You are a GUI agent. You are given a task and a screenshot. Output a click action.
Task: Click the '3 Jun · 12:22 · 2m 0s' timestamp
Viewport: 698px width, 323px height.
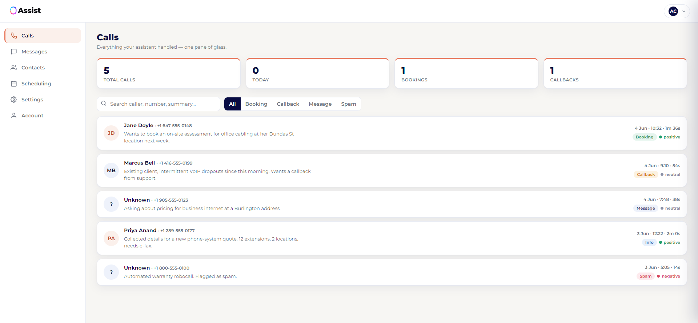[658, 234]
